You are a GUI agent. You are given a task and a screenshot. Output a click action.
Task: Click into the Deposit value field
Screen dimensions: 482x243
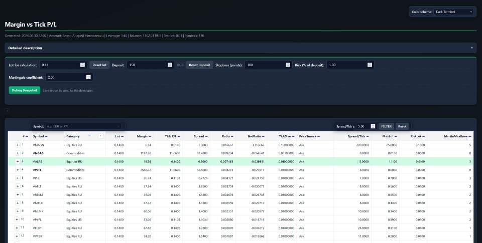[150, 65]
